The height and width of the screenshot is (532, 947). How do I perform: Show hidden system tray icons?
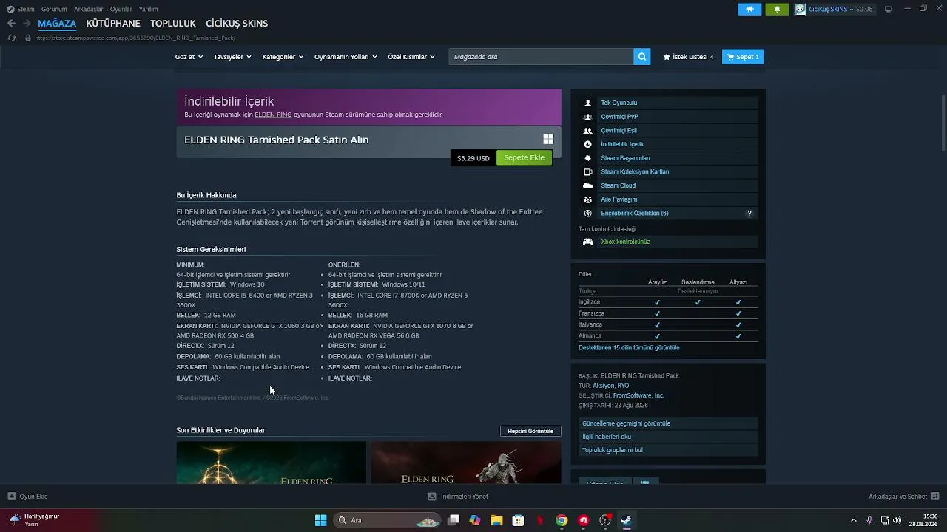click(854, 520)
